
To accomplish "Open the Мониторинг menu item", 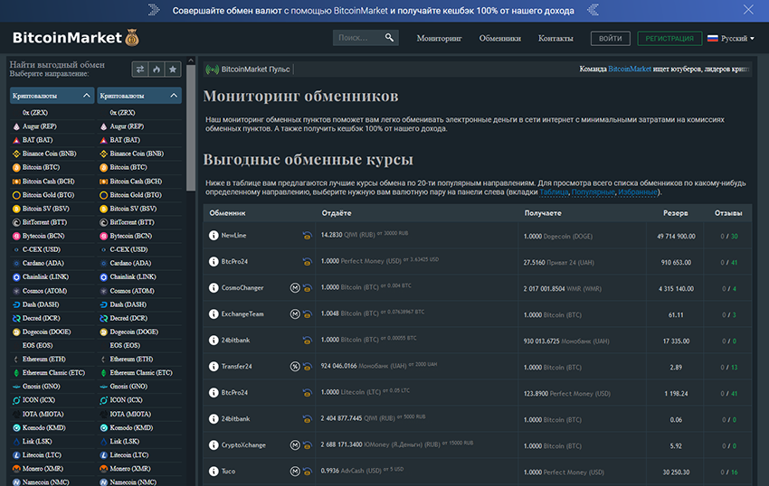I will 439,39.
